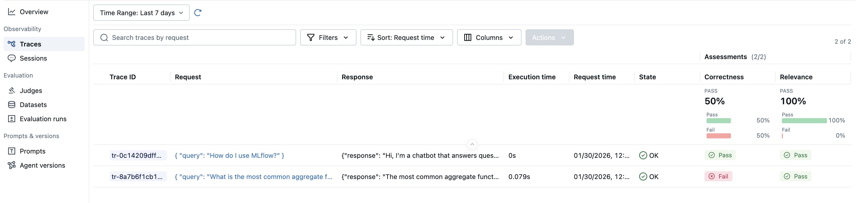The height and width of the screenshot is (203, 863).
Task: Click the Filters funnel icon
Action: pyautogui.click(x=311, y=37)
